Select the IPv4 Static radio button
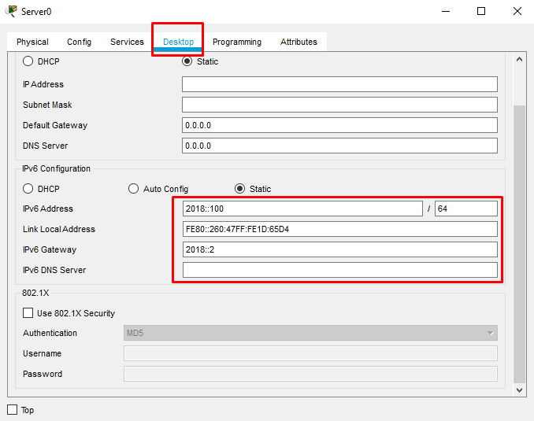 (187, 61)
